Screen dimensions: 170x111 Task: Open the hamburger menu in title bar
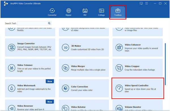tap(146, 3)
